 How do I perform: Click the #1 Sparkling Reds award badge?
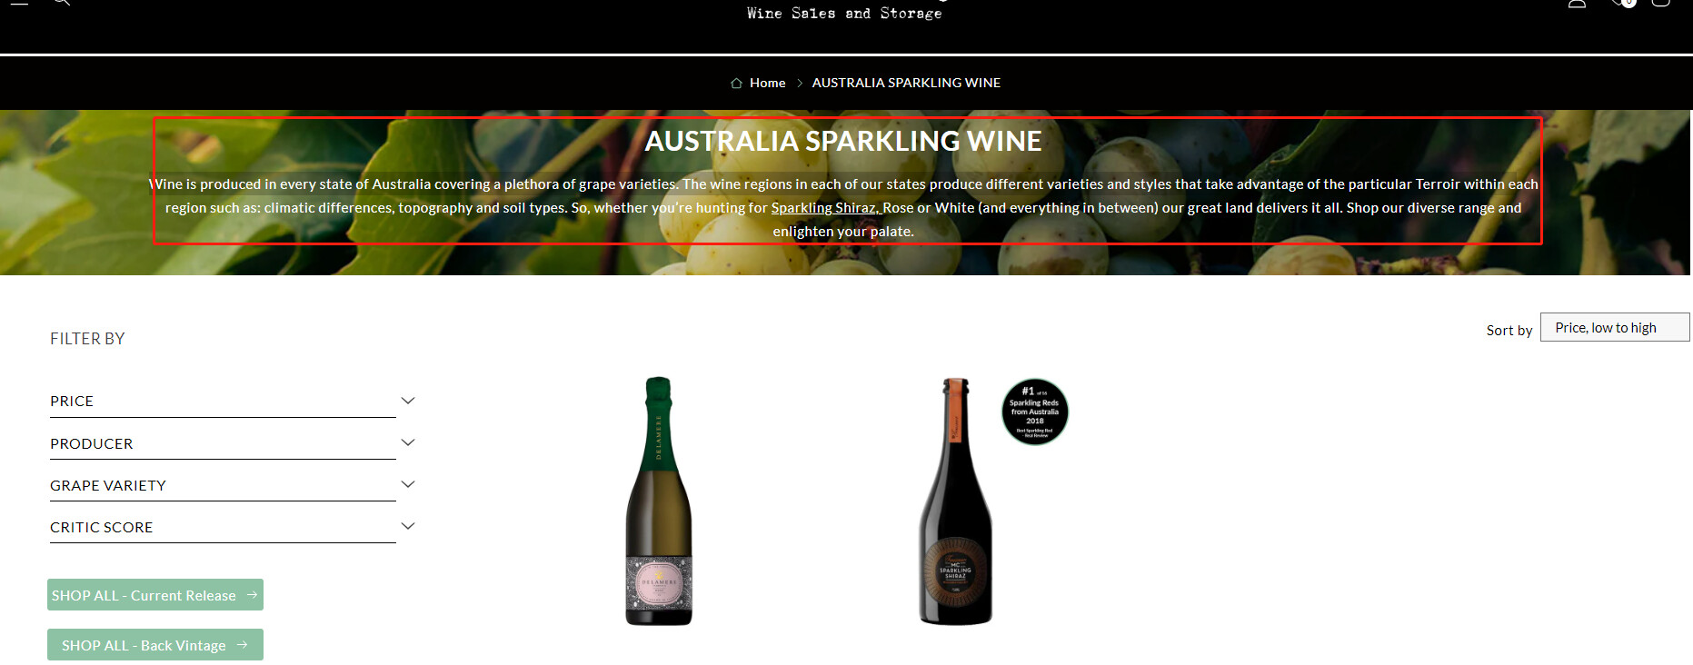click(x=1034, y=412)
